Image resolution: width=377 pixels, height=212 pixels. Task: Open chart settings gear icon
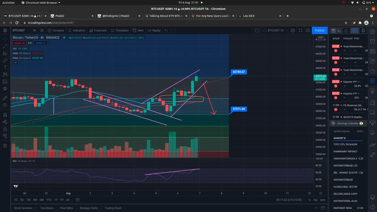pyautogui.click(x=293, y=30)
